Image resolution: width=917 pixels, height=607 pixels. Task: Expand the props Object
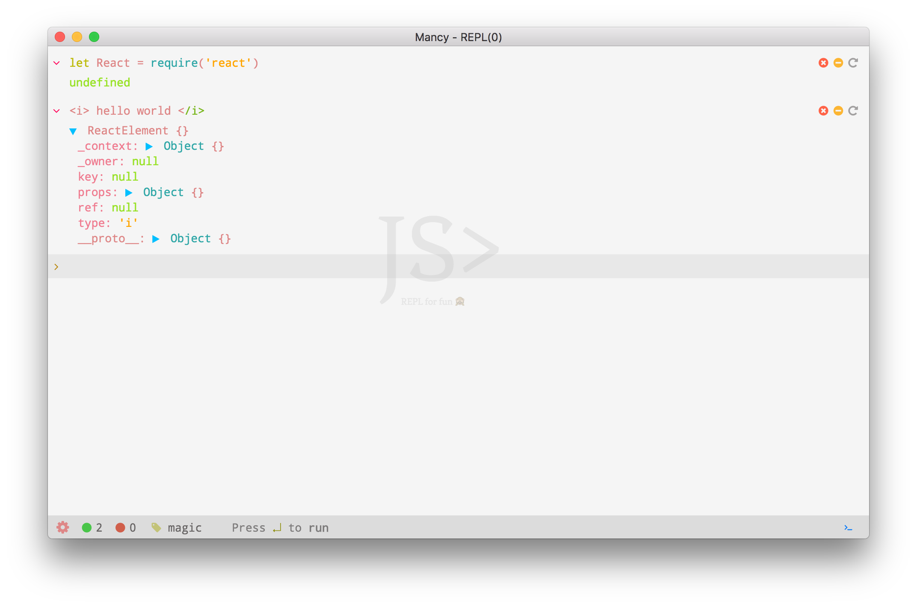pyautogui.click(x=129, y=193)
